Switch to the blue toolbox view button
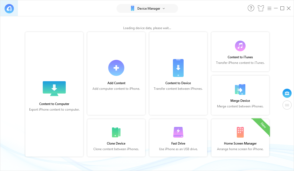 coord(287,93)
